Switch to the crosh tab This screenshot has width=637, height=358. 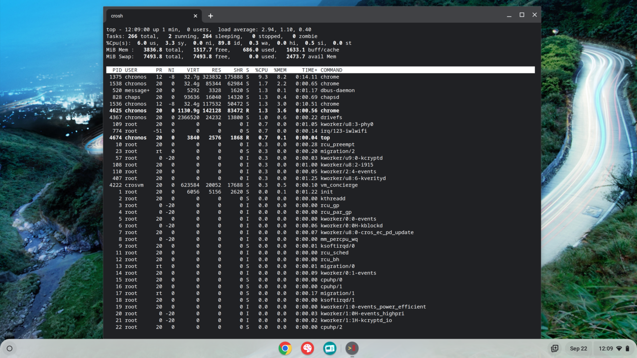[x=154, y=16]
